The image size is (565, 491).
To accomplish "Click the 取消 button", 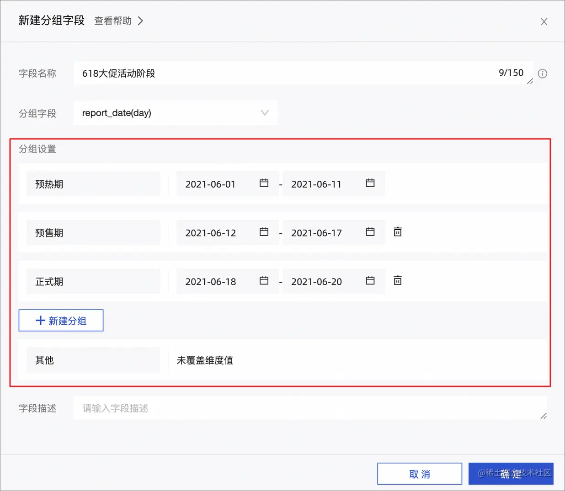I will pyautogui.click(x=420, y=474).
